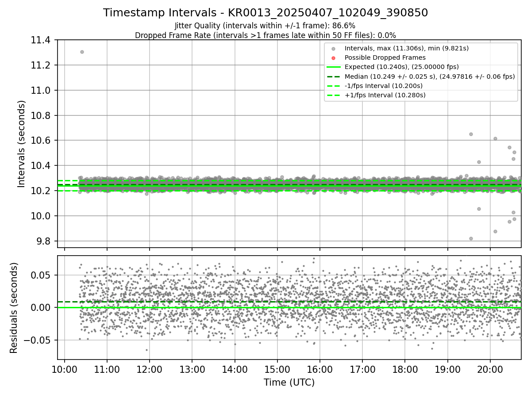
Task: Click the '11:00' x-axis tick label
Action: [x=107, y=369]
